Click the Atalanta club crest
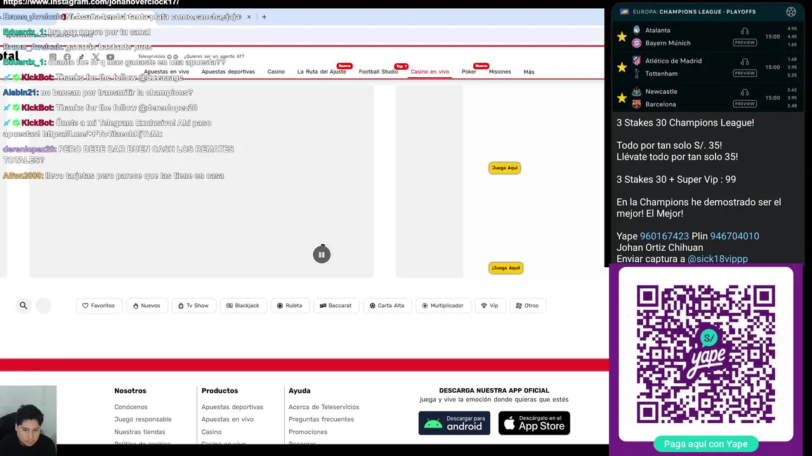The image size is (812, 456). [x=636, y=30]
